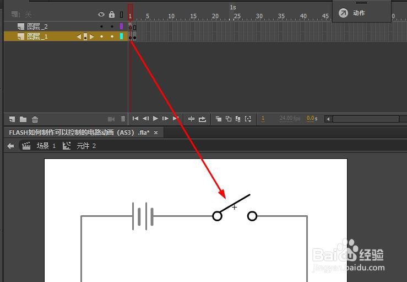This screenshot has width=407, height=282.
Task: Delete layer using the trash icon
Action: tap(35, 119)
